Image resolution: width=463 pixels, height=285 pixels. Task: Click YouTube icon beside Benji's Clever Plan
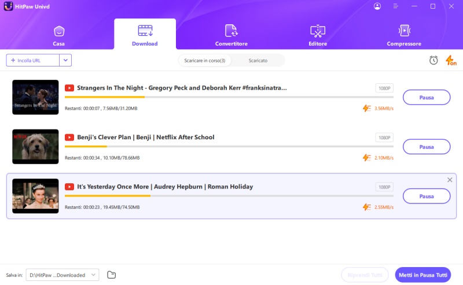[x=69, y=138]
